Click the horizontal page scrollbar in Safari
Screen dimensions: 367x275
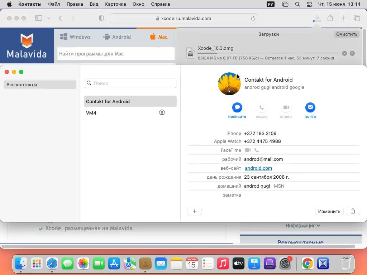178,246
